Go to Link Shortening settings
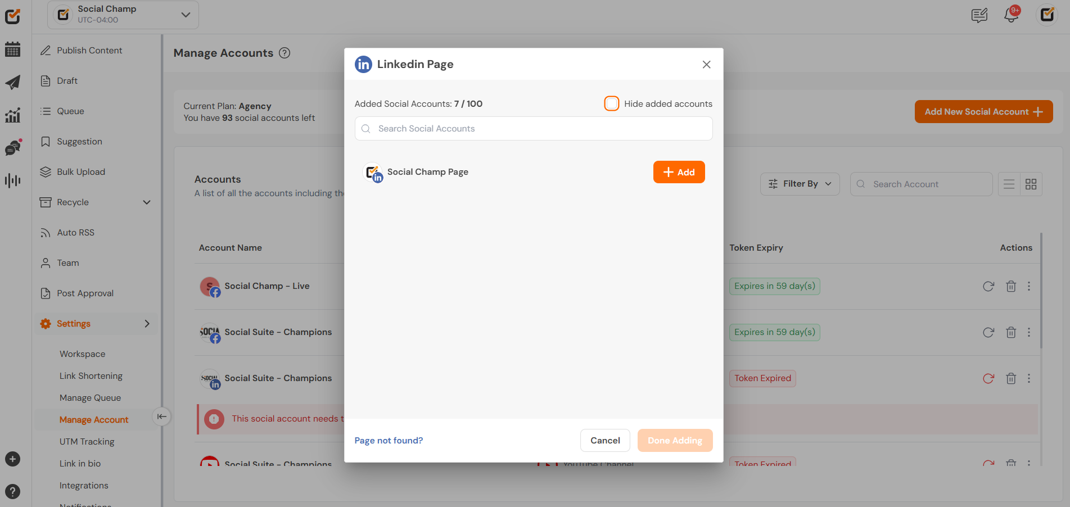The width and height of the screenshot is (1070, 507). point(91,376)
